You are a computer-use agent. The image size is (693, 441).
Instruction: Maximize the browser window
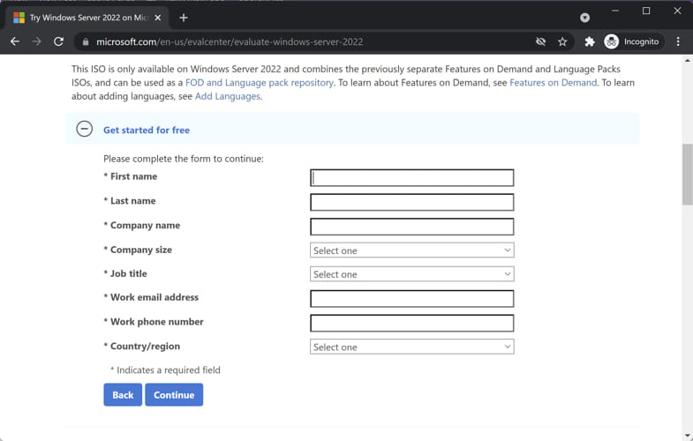(x=646, y=11)
